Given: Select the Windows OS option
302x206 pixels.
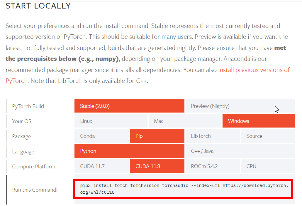Looking at the screenshot, I should (x=259, y=121).
